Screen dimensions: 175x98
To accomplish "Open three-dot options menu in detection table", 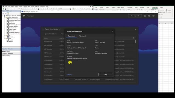I will pos(133,38).
